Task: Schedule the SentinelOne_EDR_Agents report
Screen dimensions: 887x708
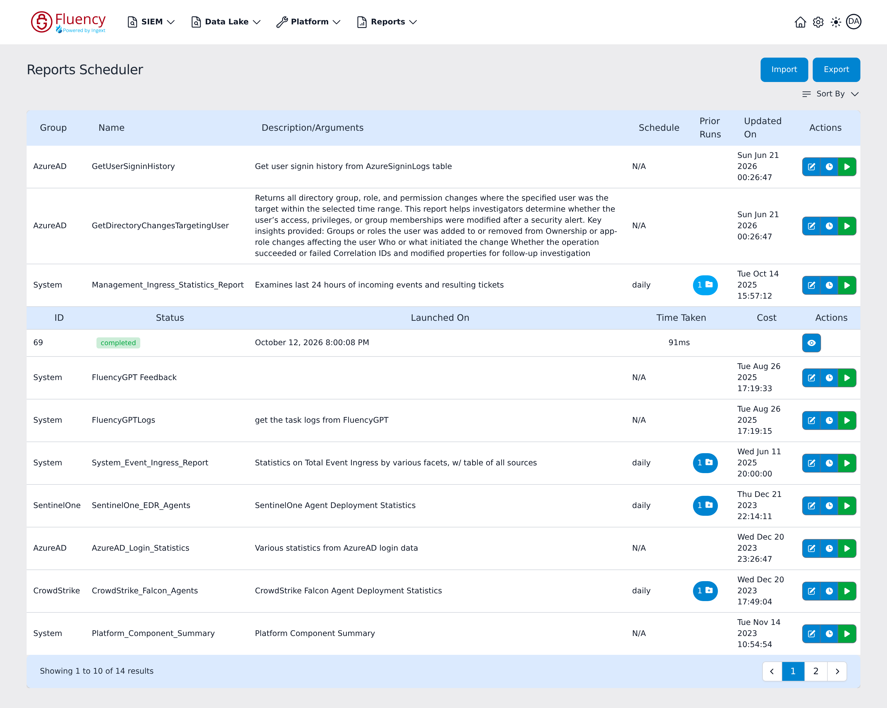Action: (x=829, y=506)
